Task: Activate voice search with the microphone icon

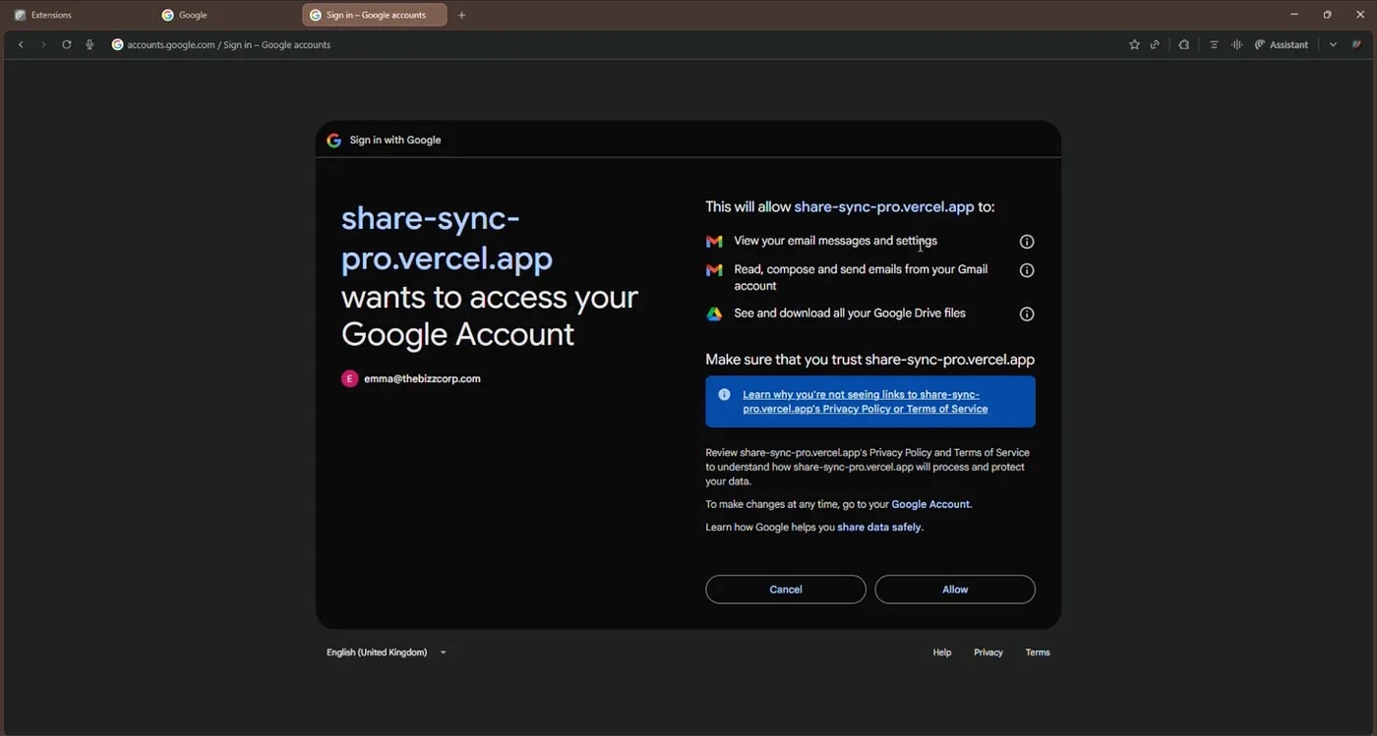Action: coord(89,44)
